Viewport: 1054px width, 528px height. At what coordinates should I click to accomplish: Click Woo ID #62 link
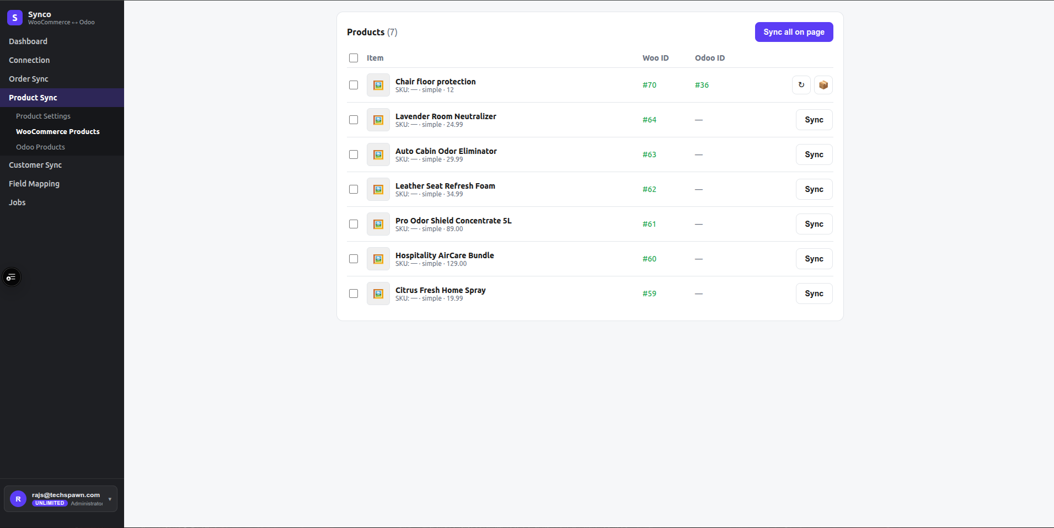tap(649, 189)
